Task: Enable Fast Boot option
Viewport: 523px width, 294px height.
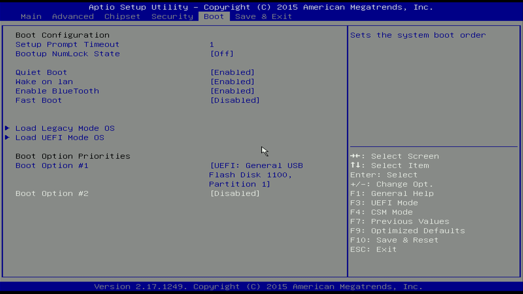Action: 235,100
